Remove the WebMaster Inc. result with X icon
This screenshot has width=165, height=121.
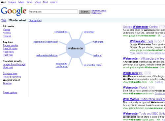pos(149,73)
